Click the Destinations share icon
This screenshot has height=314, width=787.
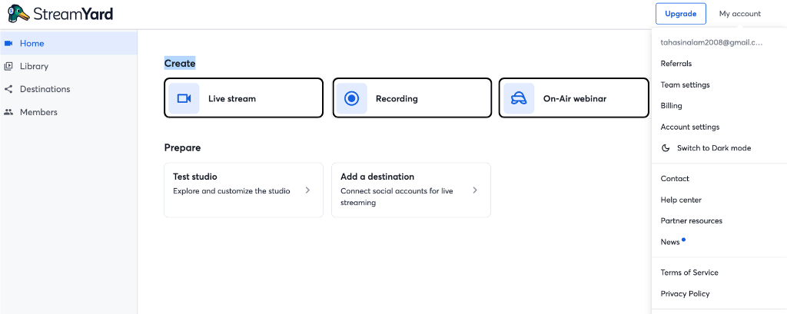[x=8, y=89]
